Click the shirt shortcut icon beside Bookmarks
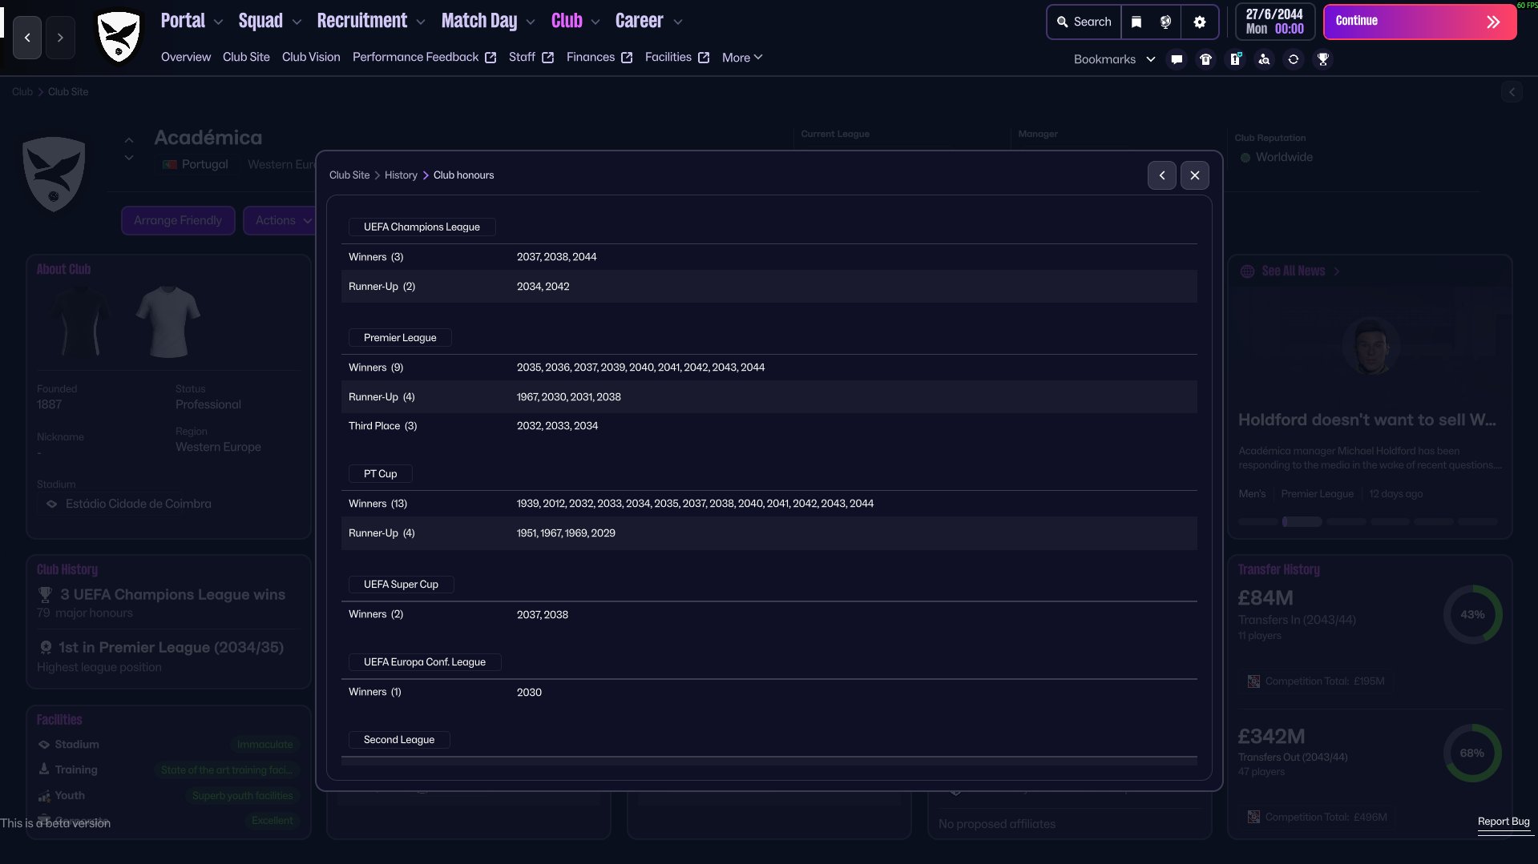 [x=1205, y=59]
